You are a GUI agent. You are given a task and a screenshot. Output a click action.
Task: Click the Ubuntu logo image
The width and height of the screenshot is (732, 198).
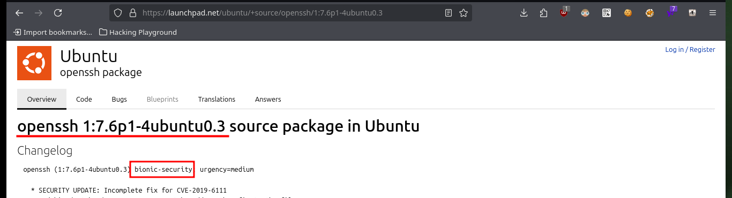pyautogui.click(x=34, y=64)
